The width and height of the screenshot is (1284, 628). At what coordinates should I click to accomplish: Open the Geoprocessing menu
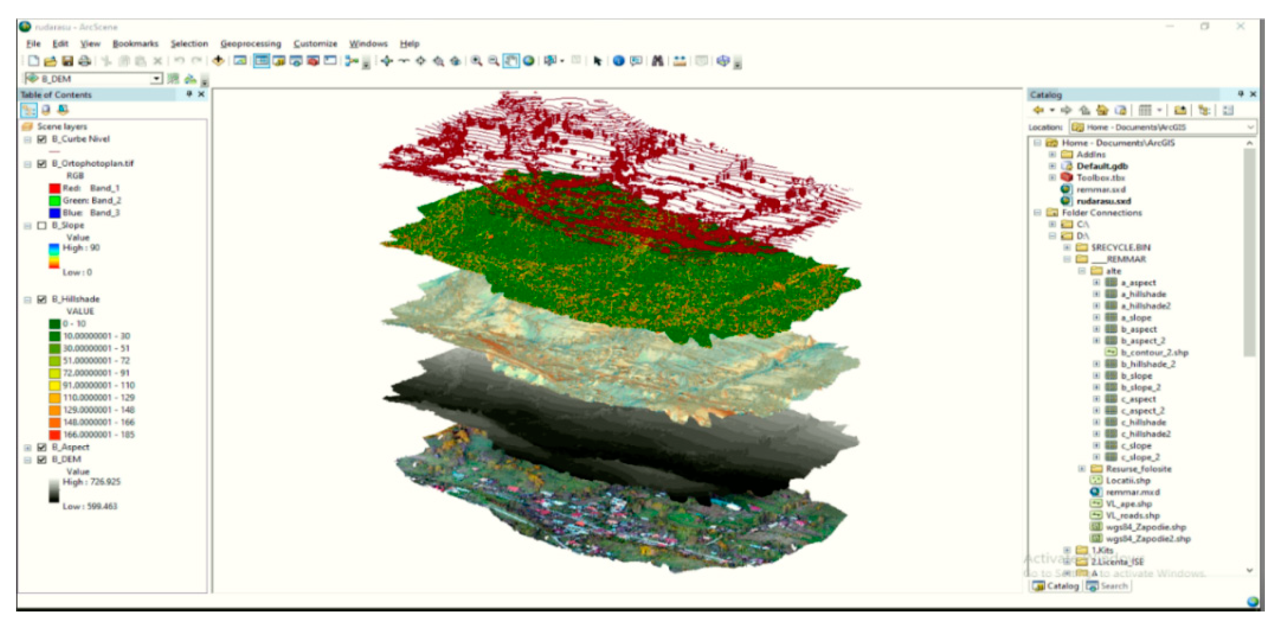251,44
